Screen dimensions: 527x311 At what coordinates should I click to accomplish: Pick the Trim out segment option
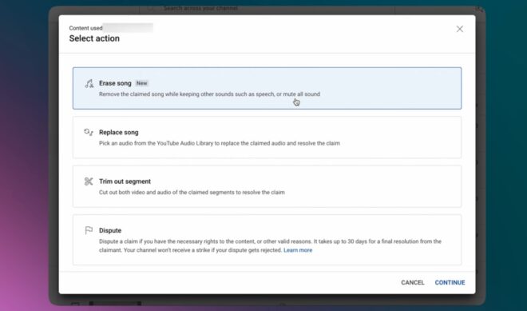[x=267, y=186]
